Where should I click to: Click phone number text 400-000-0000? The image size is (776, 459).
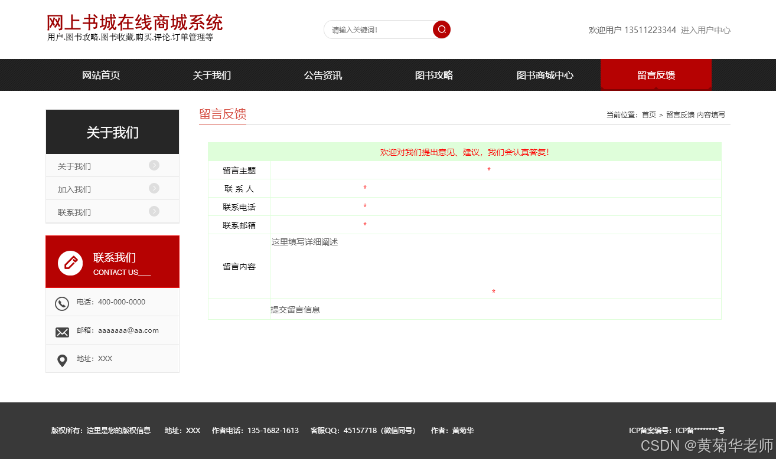(x=122, y=302)
